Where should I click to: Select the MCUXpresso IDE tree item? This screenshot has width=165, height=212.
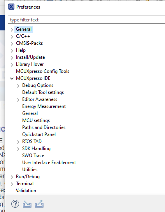click(33, 78)
